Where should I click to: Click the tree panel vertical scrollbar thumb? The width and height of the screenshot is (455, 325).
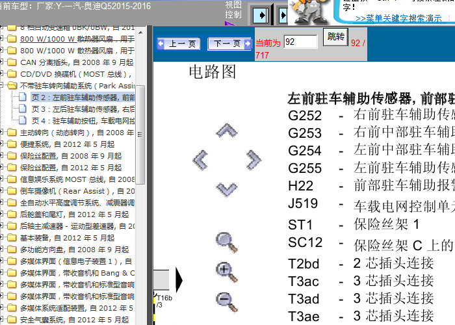coord(140,135)
